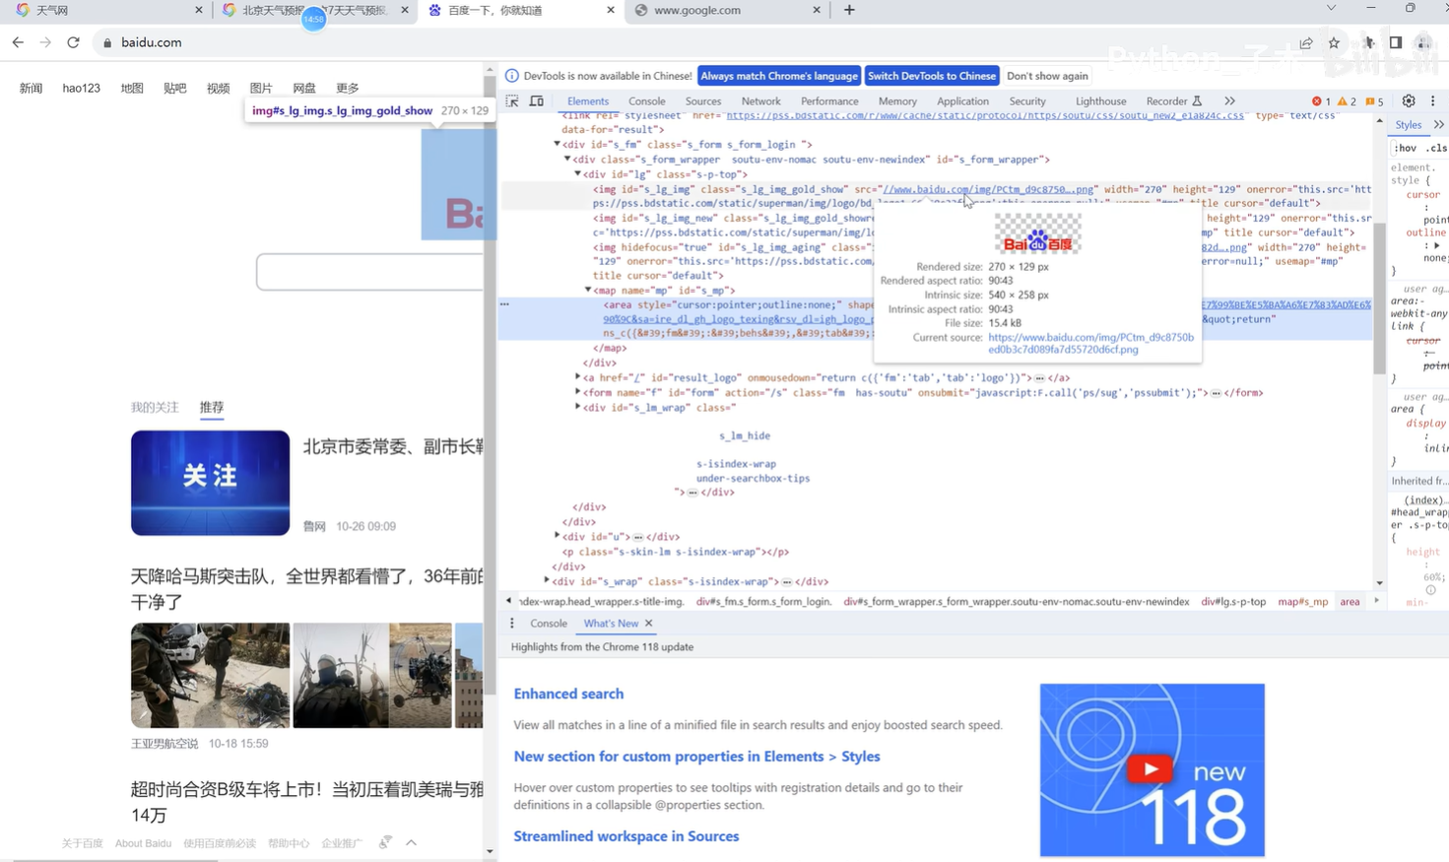This screenshot has height=862, width=1449.
Task: Play the Chrome 118 new features video
Action: click(1150, 768)
